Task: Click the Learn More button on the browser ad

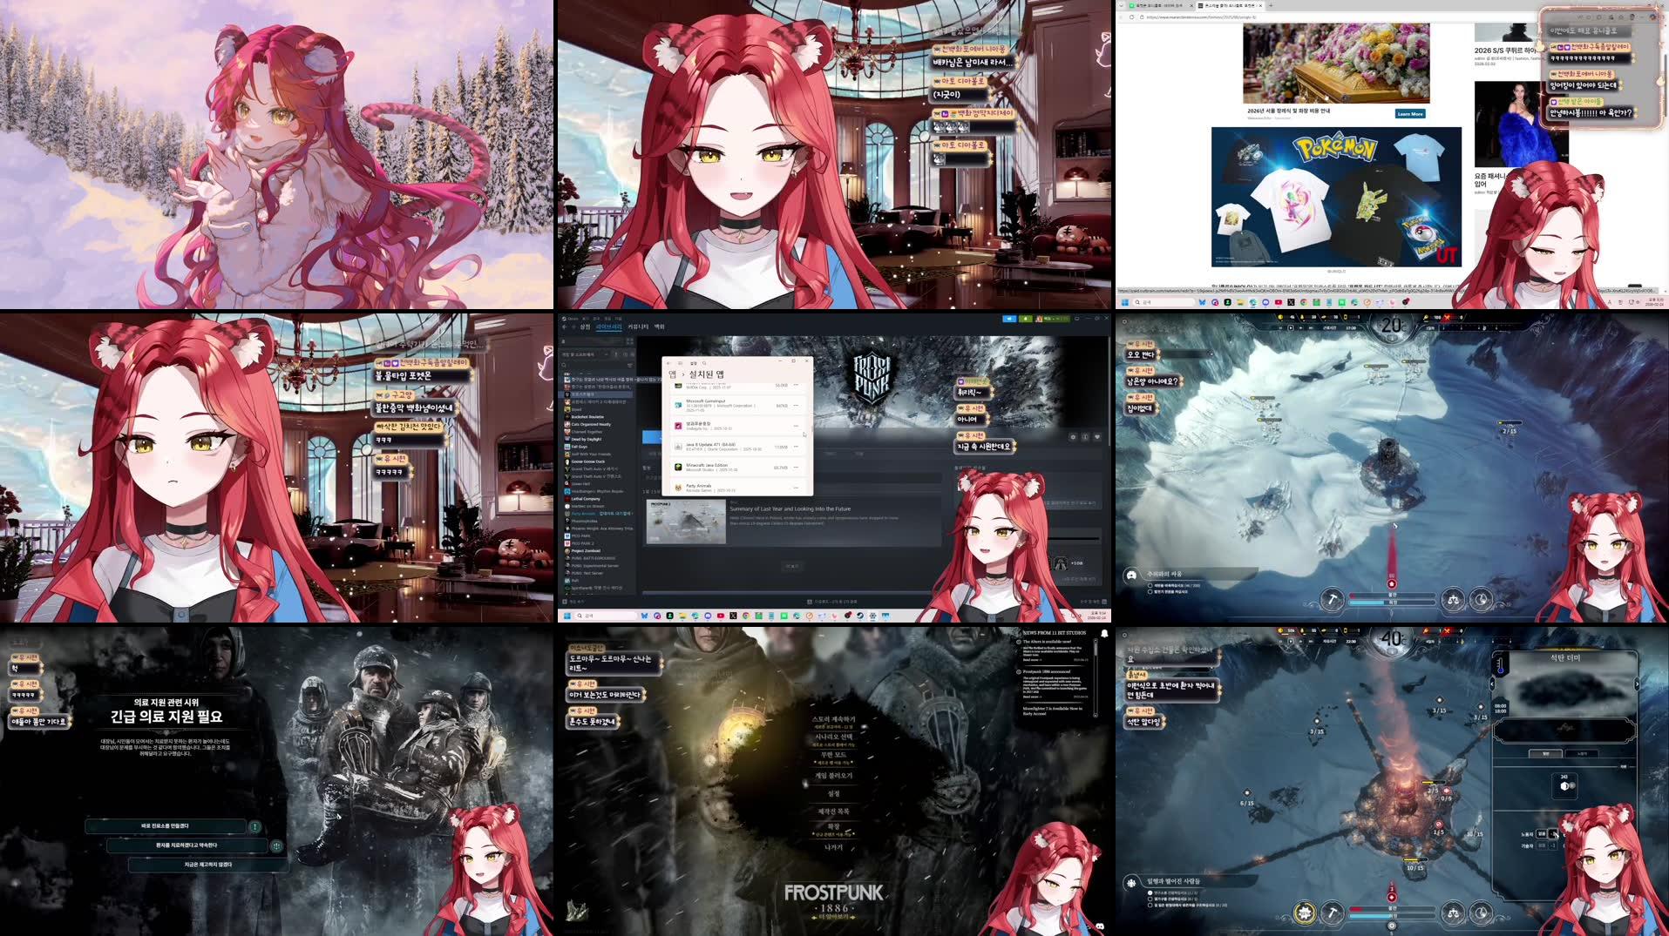Action: click(1409, 113)
